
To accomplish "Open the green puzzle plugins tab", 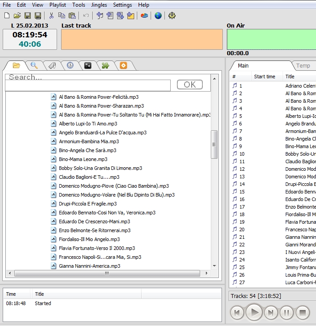I will point(105,66).
